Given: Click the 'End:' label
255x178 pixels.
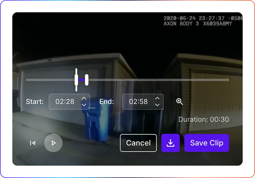Looking at the screenshot, I should point(107,102).
